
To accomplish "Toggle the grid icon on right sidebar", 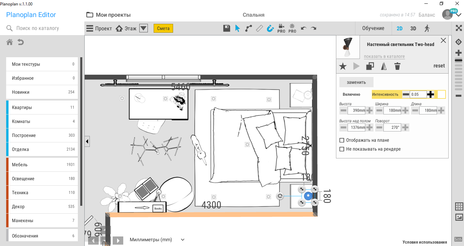I will (459, 206).
